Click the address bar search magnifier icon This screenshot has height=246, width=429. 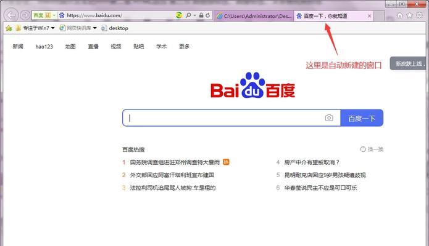pos(188,15)
